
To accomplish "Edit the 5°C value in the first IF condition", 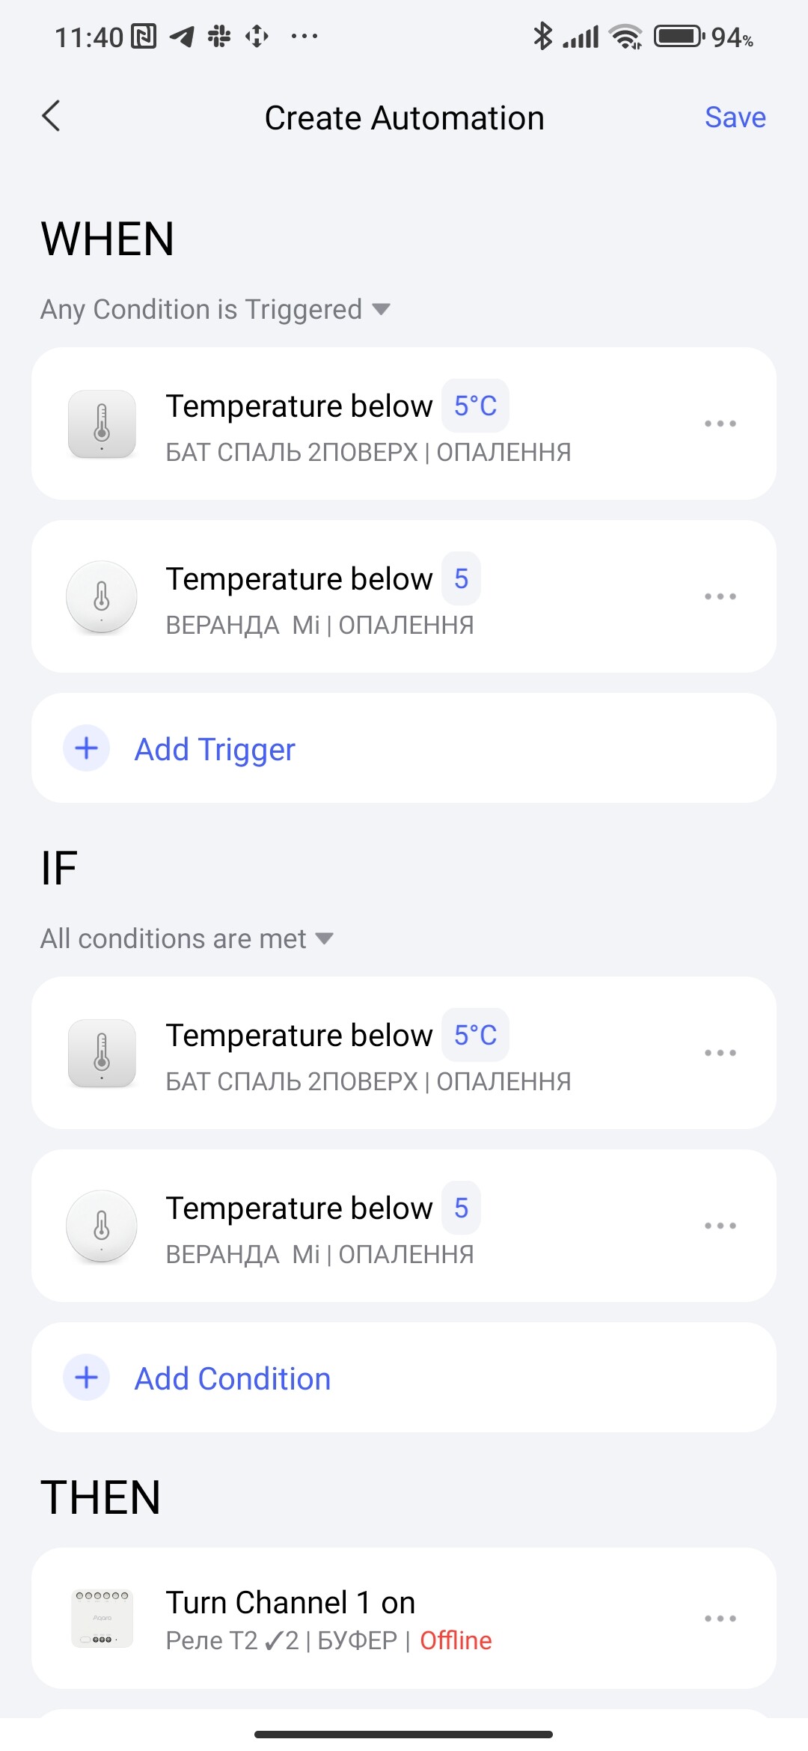I will (x=475, y=1035).
